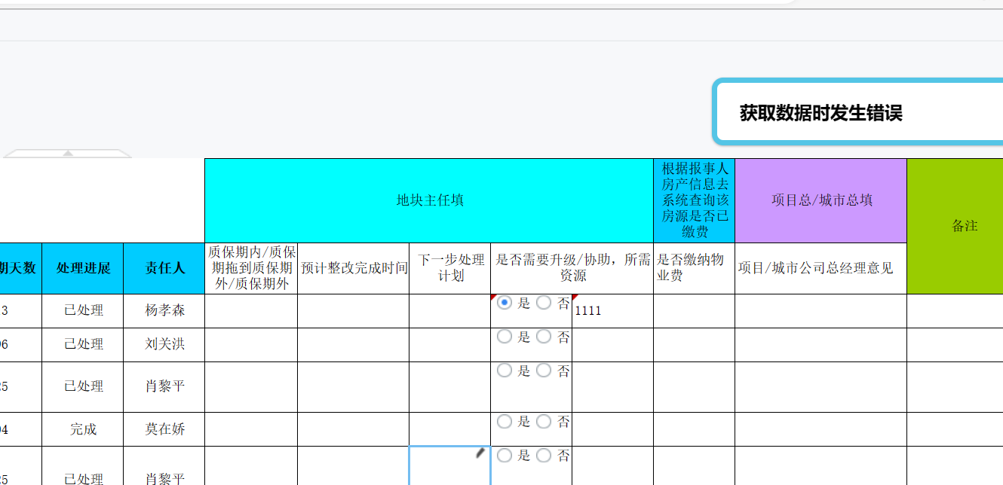Select 是 radio in 杨孝森 row

click(x=505, y=303)
